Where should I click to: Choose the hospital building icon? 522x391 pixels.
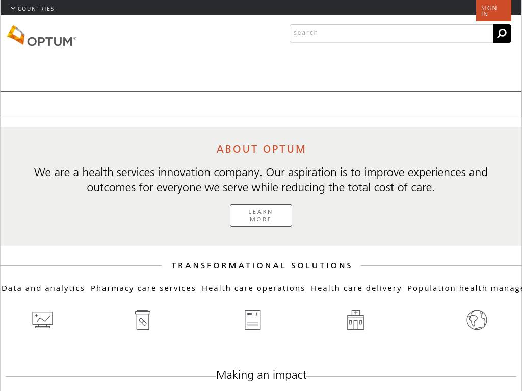point(355,320)
